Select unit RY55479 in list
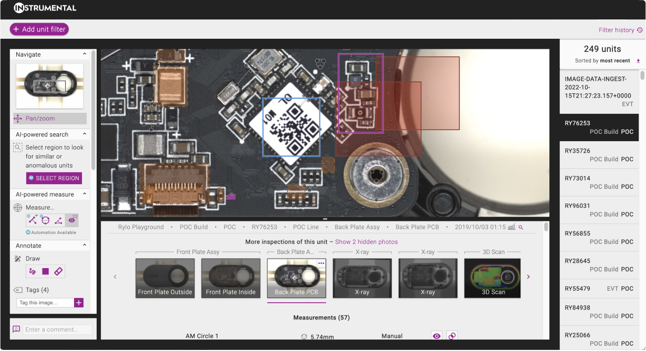Image resolution: width=646 pixels, height=351 pixels. coord(599,289)
